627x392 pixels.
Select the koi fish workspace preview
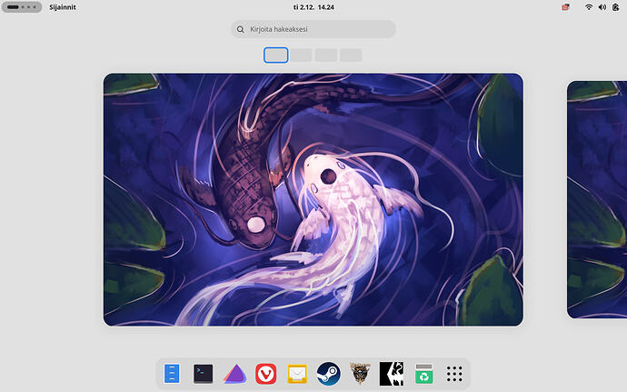click(x=313, y=199)
